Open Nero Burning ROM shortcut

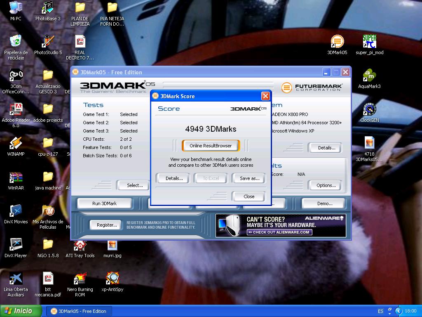80,279
